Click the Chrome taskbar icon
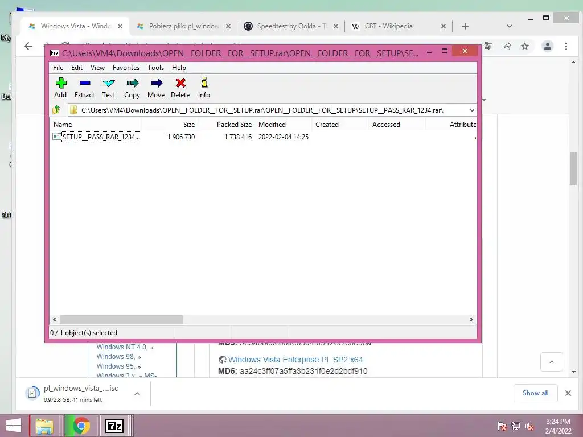 tap(81, 426)
